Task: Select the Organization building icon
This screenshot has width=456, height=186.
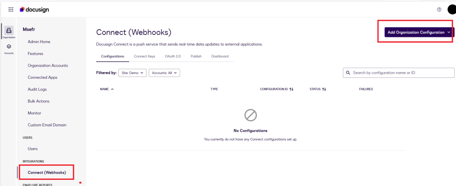Action: 9,31
